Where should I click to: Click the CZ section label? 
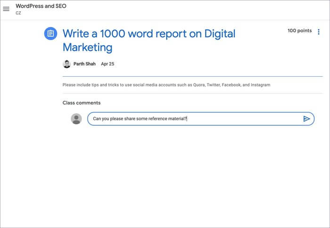point(18,13)
